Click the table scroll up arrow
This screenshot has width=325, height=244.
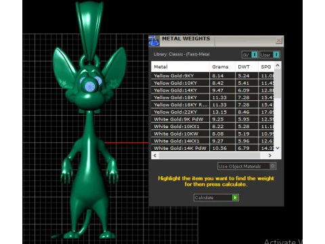[x=278, y=65]
